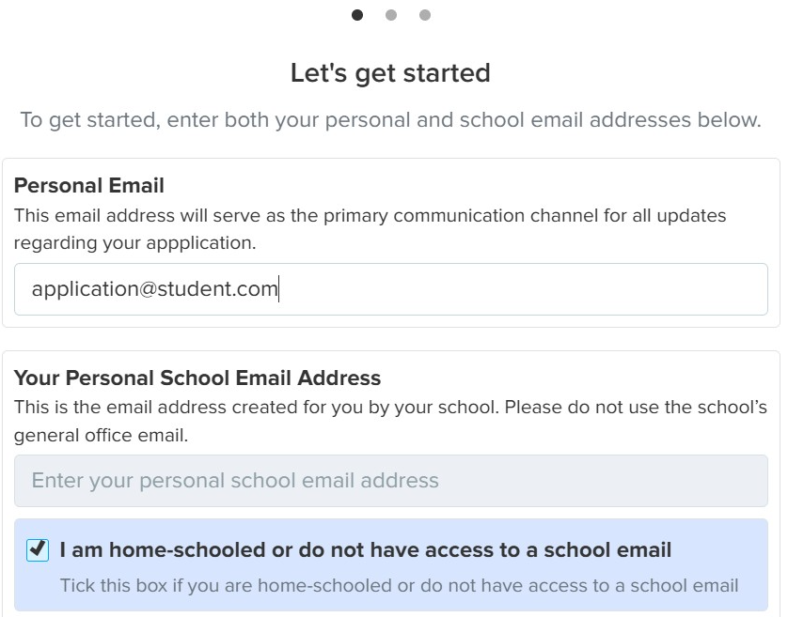Viewport: 788px width, 617px height.
Task: Click the 'Personal Email' field label
Action: [x=89, y=186]
